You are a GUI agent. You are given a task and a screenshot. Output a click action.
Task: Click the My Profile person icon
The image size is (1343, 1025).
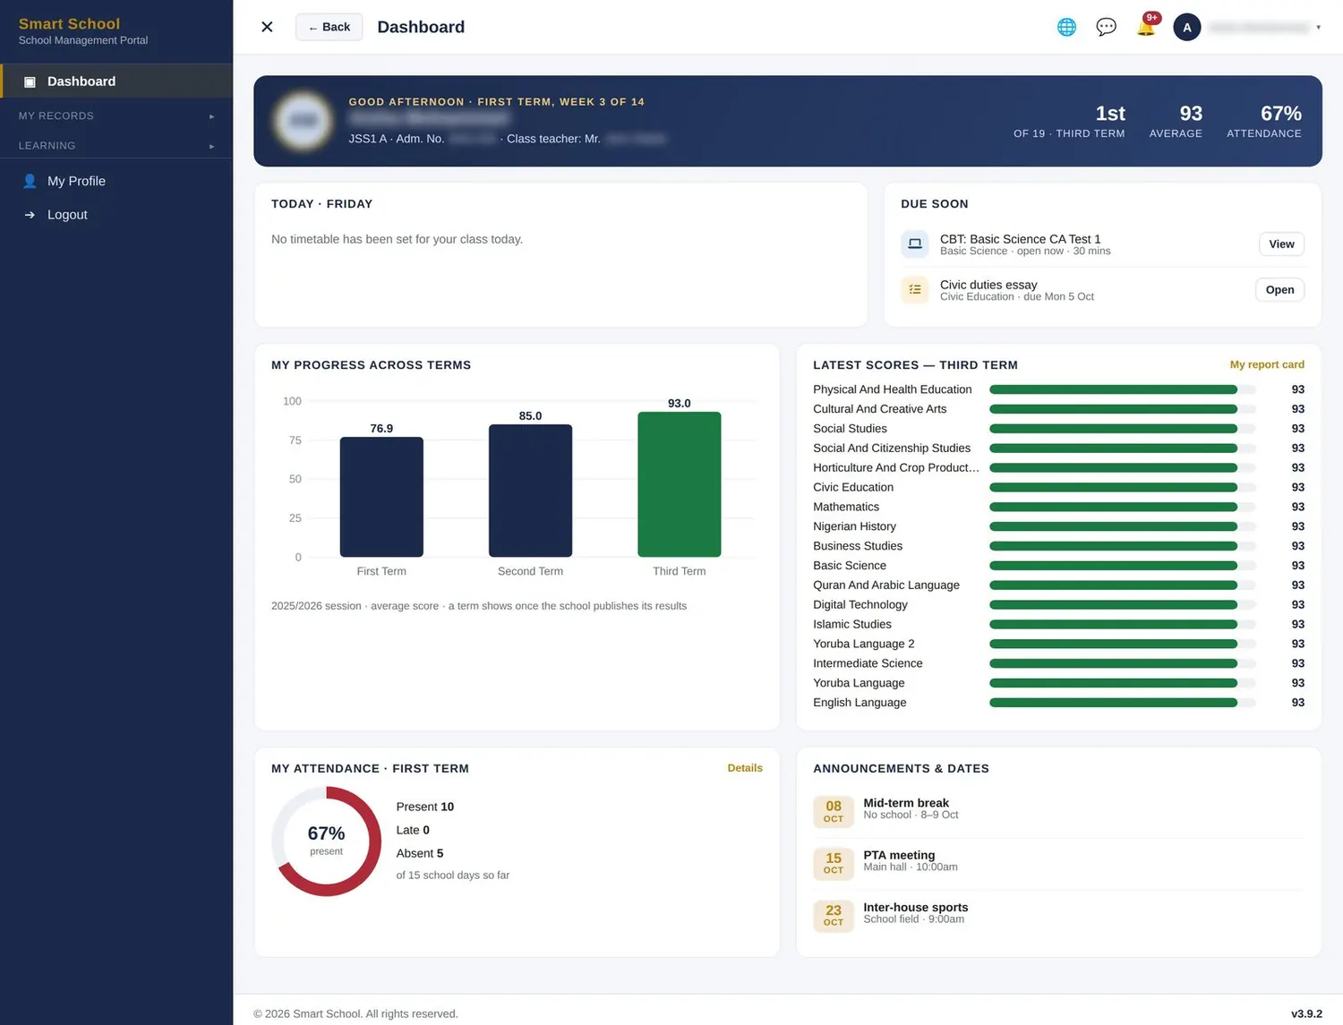coord(30,181)
